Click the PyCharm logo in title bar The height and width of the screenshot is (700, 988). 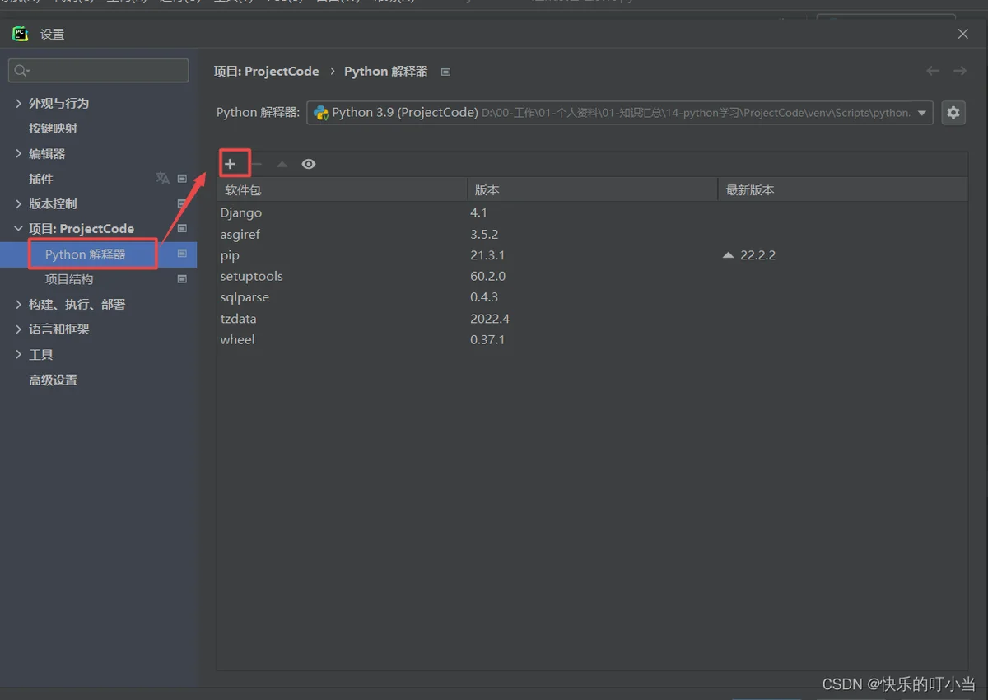(20, 33)
